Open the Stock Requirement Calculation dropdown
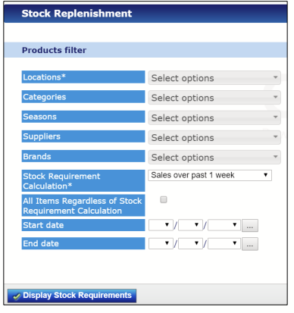This screenshot has height=313, width=294. [x=210, y=175]
